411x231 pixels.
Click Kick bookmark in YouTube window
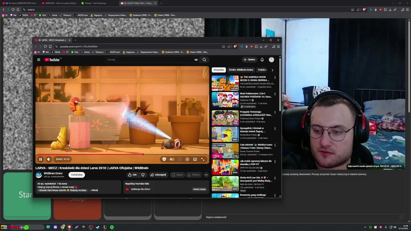[x=74, y=52]
